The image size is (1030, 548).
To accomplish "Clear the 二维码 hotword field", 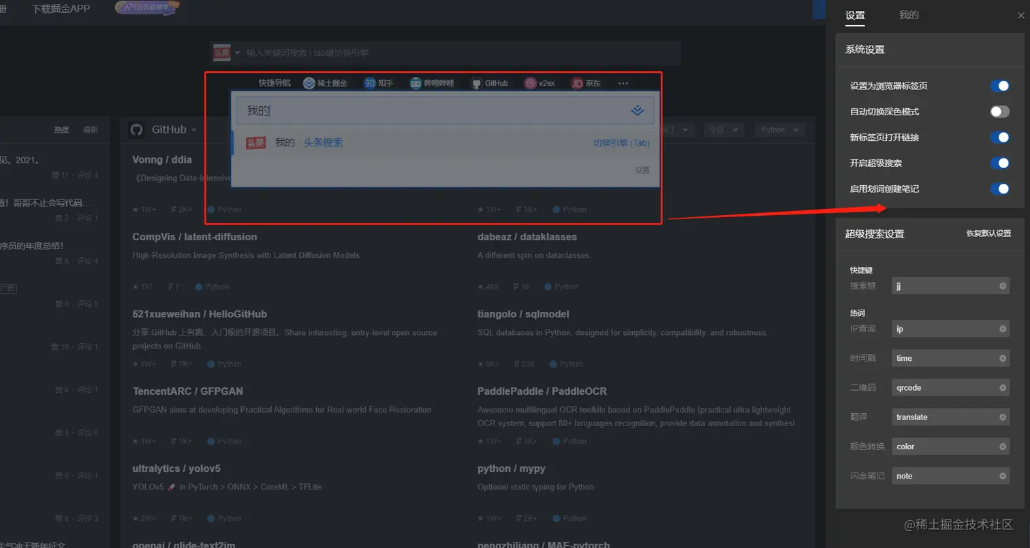I will pyautogui.click(x=1003, y=387).
